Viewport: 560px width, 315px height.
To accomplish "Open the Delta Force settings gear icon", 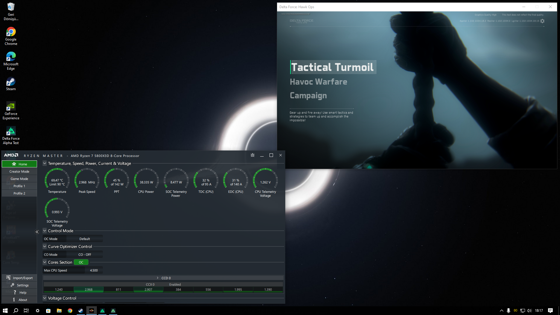I will (x=542, y=21).
